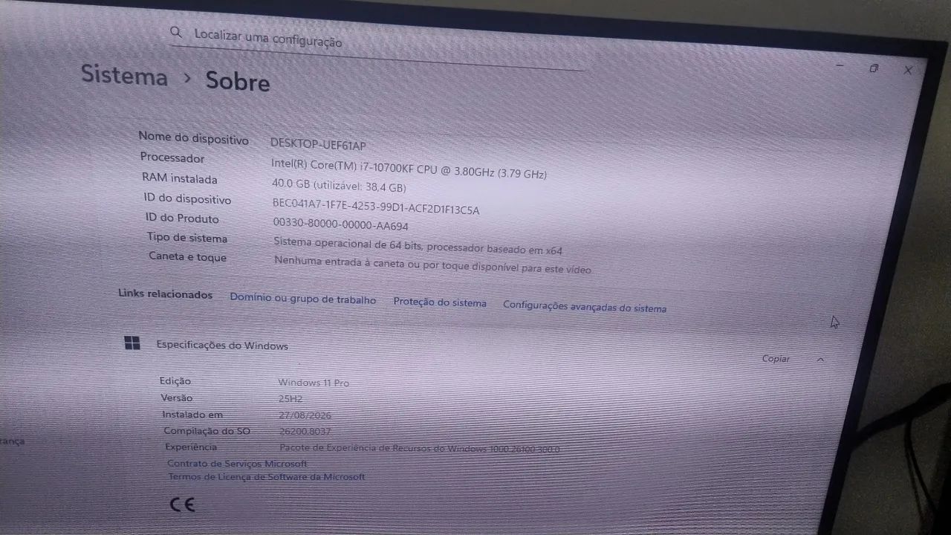
Task: Click the 'Links relacionados' label
Action: [165, 294]
